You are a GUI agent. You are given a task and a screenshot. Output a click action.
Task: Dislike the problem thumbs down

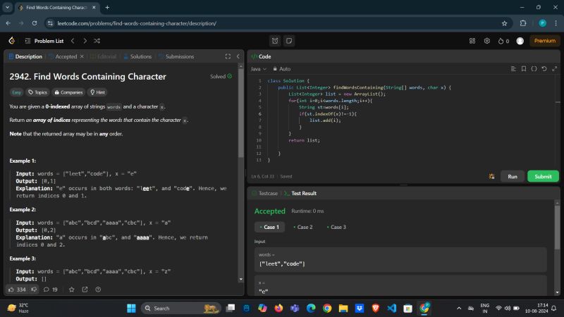(x=34, y=290)
